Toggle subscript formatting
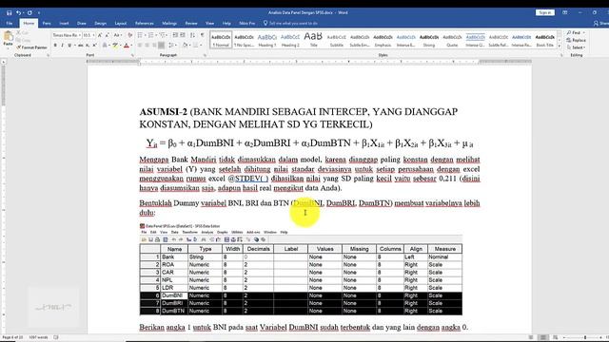Viewport: 609px width, 342px height. [88, 46]
